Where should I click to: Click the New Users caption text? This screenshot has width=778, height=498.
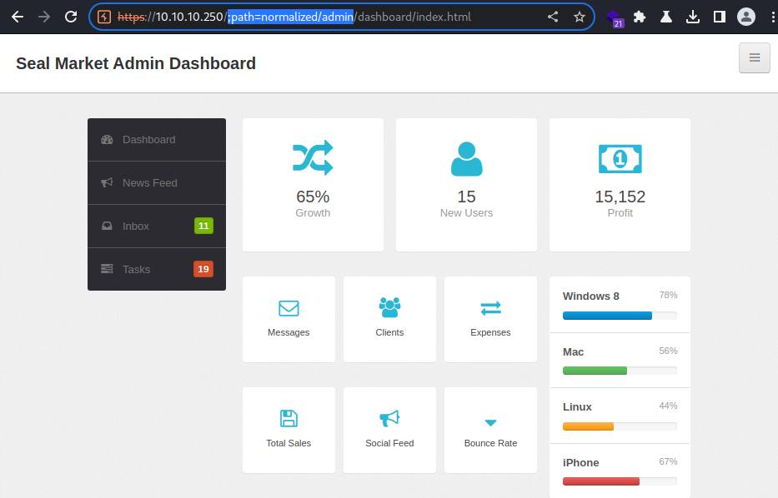[x=466, y=213]
